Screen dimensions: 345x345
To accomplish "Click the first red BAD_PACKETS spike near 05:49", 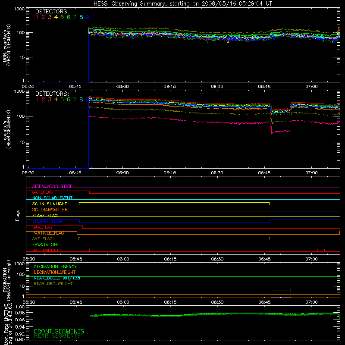I will pyautogui.click(x=90, y=250).
